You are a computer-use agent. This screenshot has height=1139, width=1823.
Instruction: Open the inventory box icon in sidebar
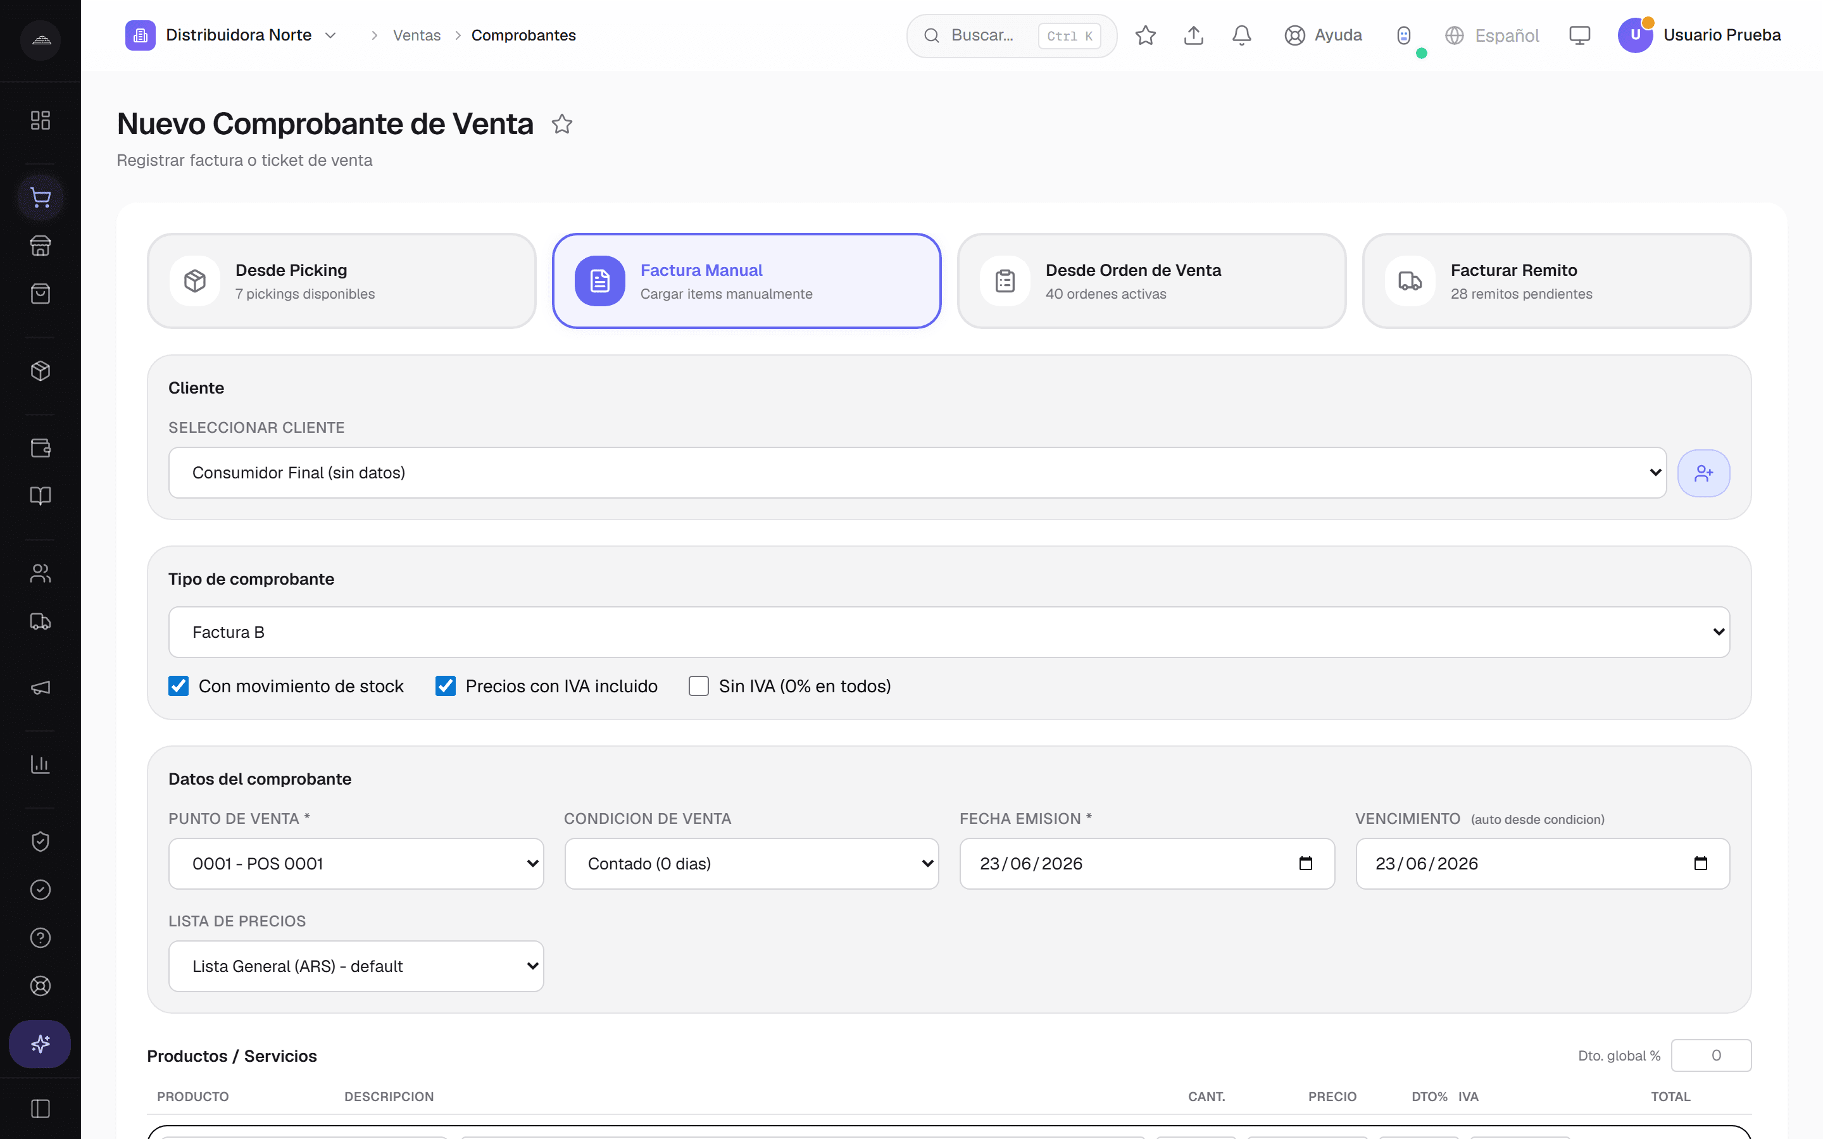coord(40,371)
